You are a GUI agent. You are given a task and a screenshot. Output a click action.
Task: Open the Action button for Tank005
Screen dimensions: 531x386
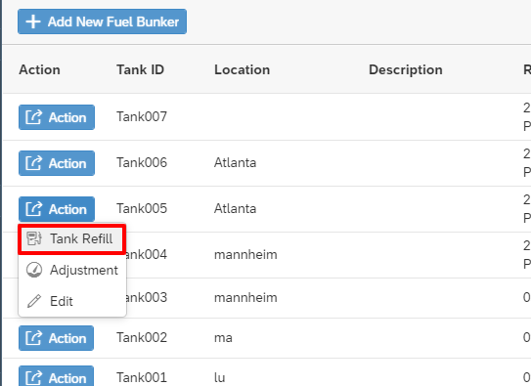(x=57, y=209)
